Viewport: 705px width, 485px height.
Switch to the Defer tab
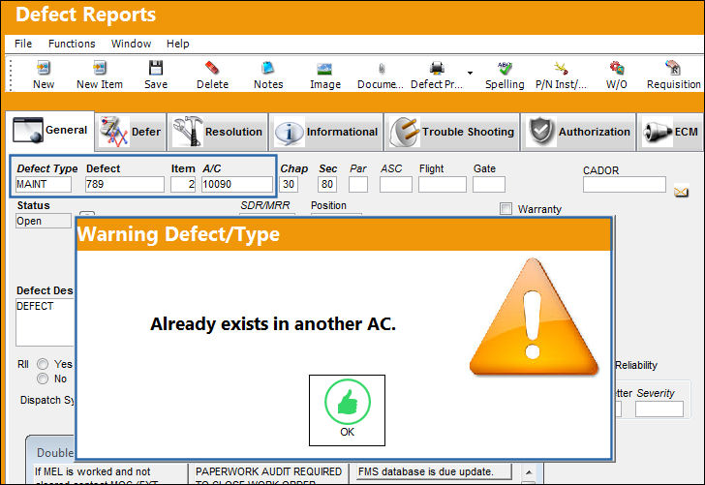(131, 132)
